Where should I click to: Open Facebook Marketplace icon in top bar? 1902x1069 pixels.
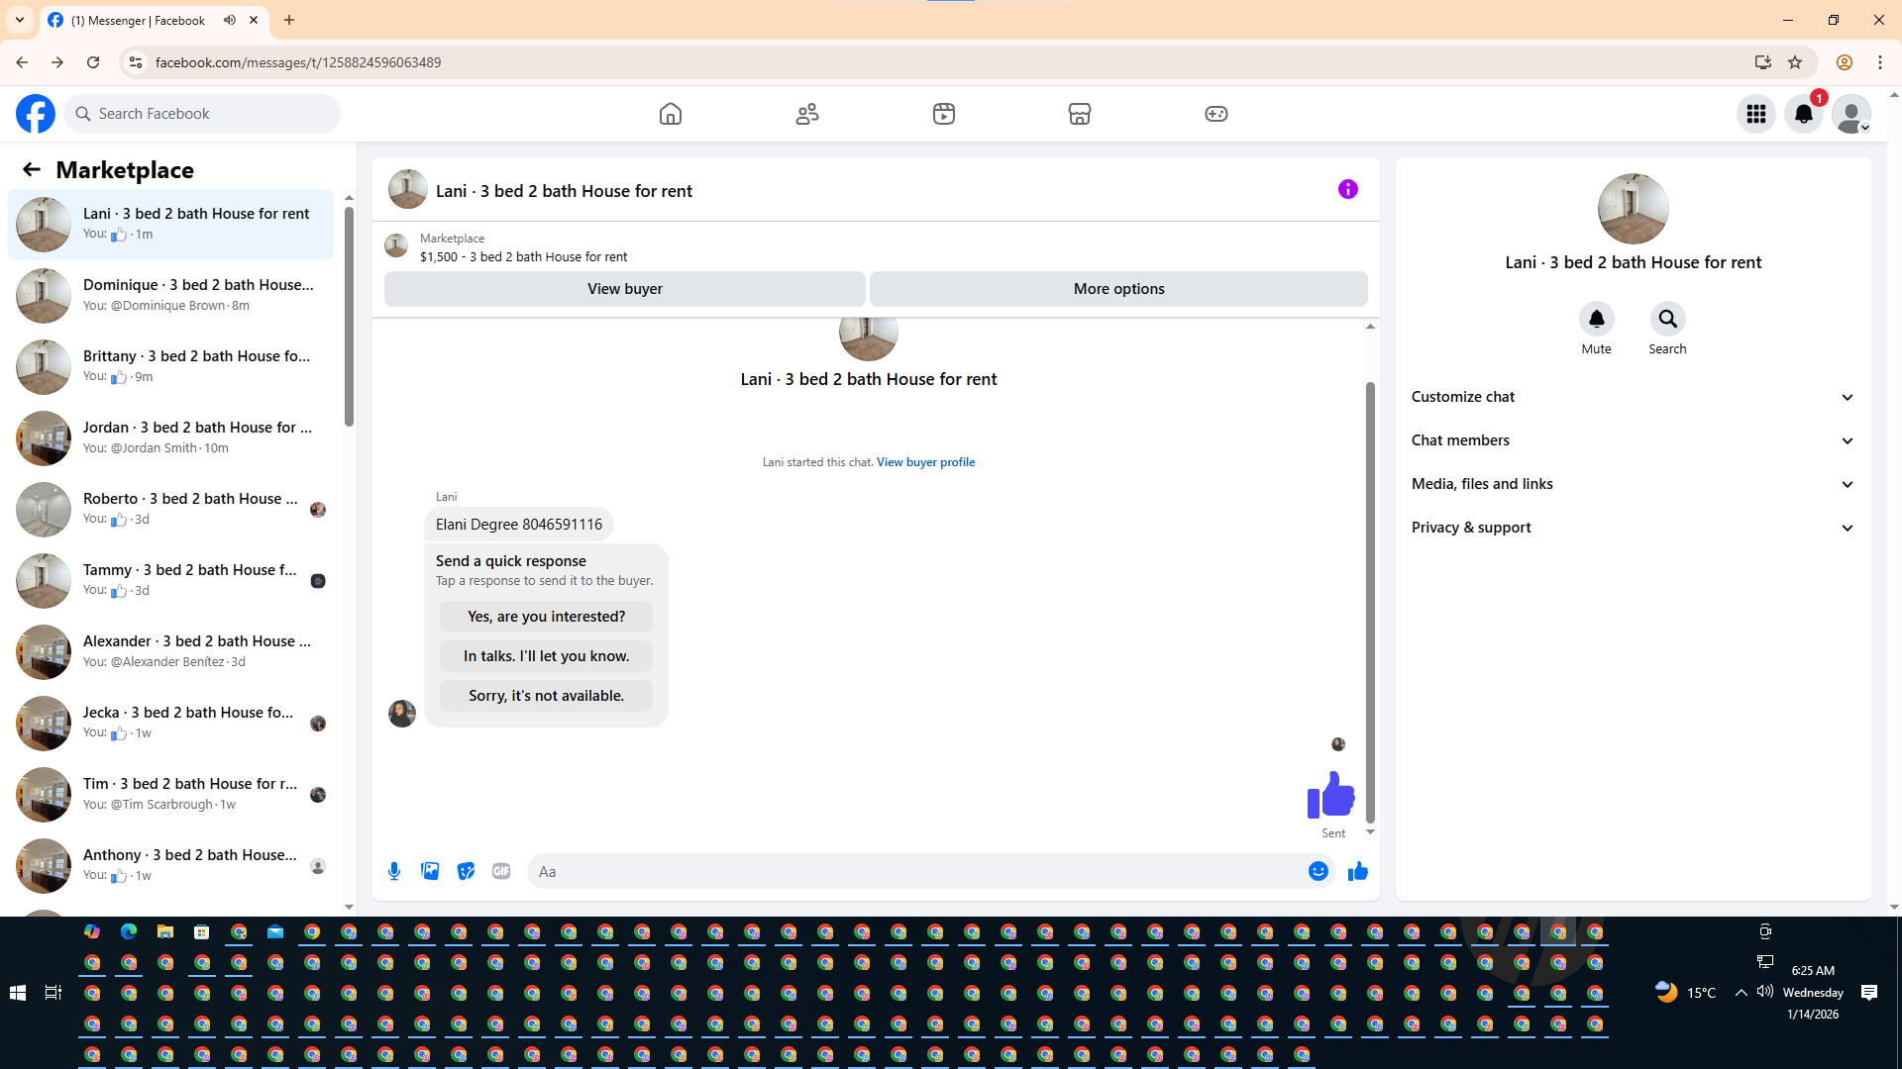tap(1079, 114)
